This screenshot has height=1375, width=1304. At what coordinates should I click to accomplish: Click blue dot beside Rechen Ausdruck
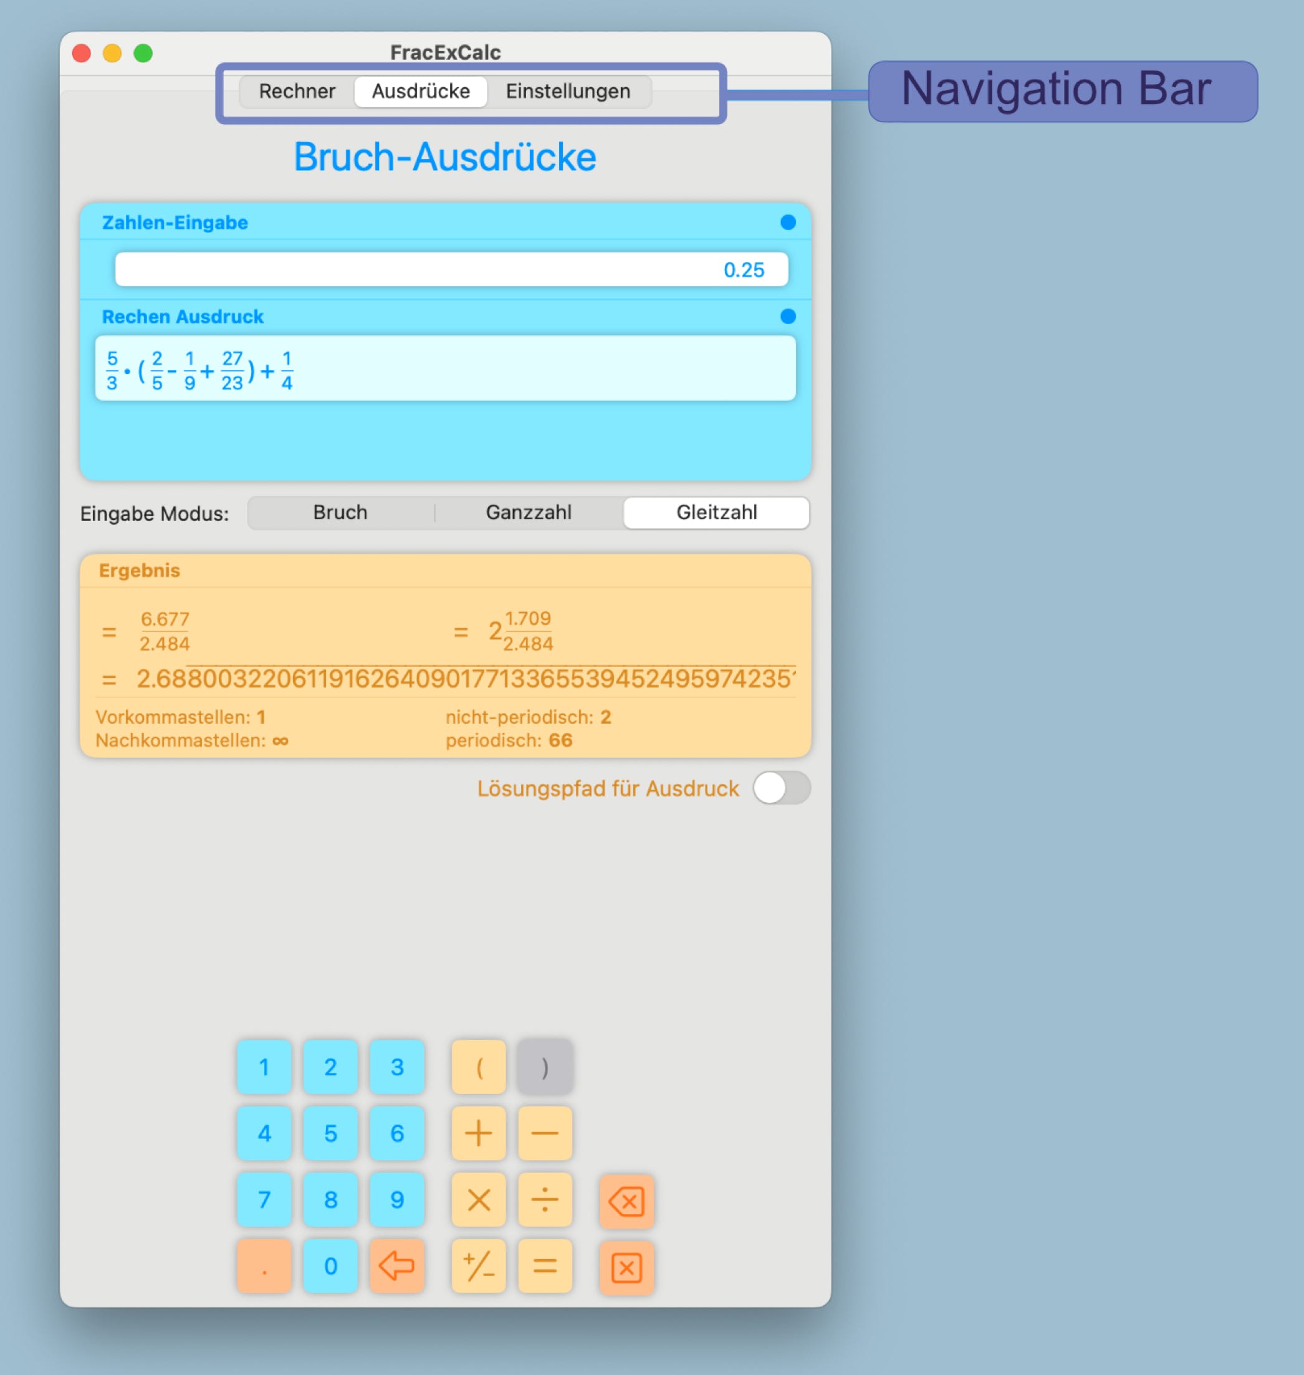pos(787,316)
